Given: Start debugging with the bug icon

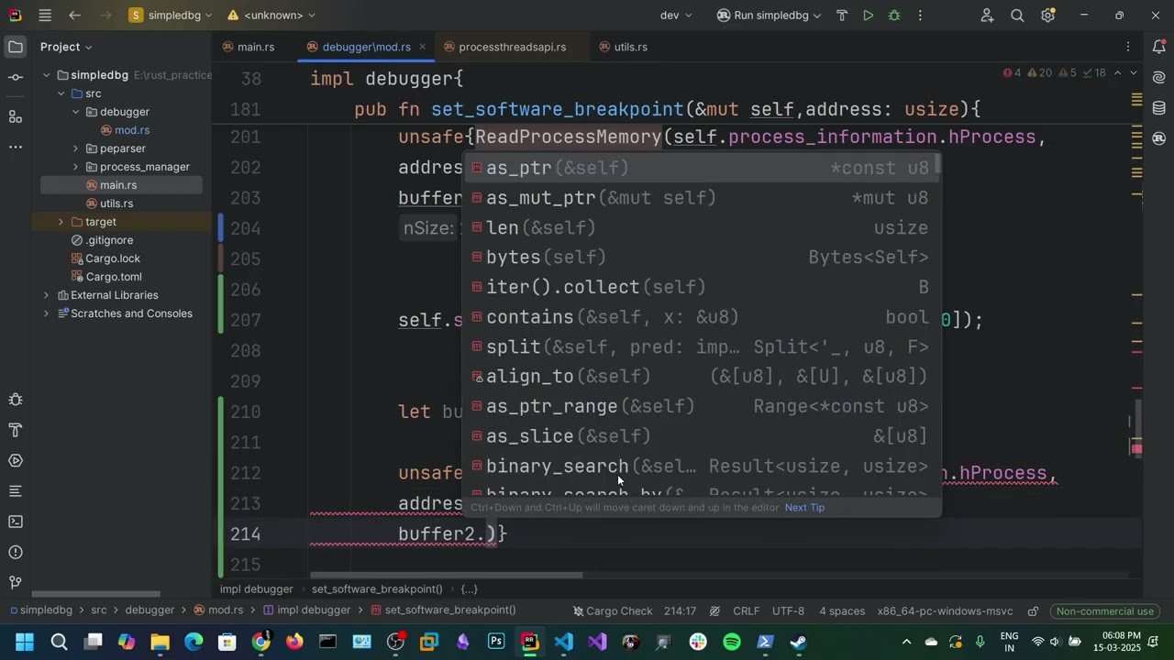Looking at the screenshot, I should (893, 16).
